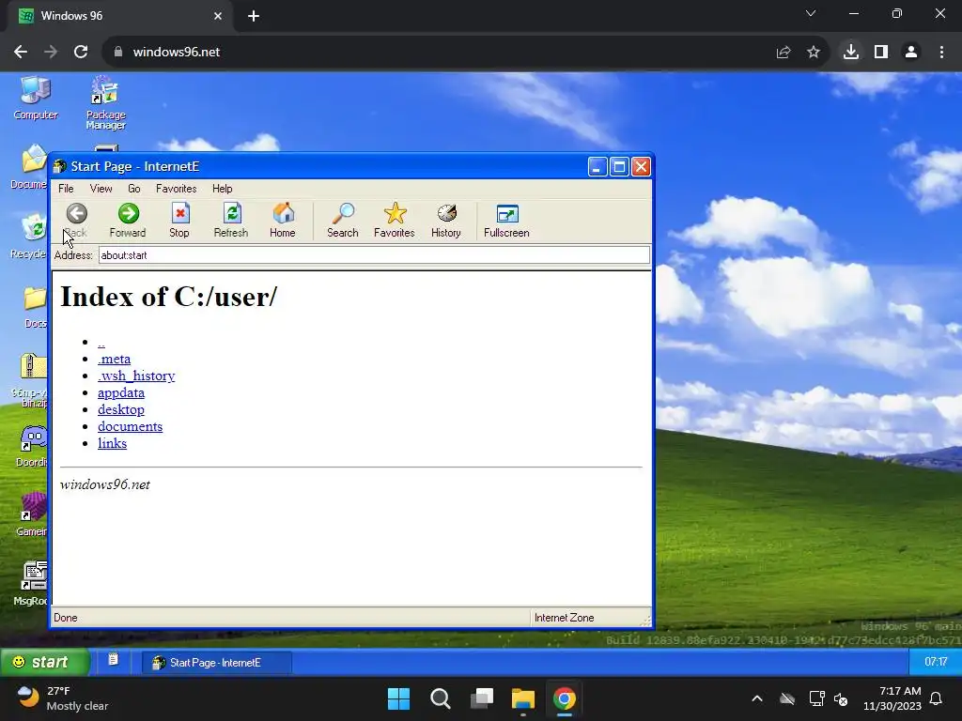This screenshot has height=721, width=962.
Task: Follow the parent directory '..' link
Action: [x=101, y=342]
